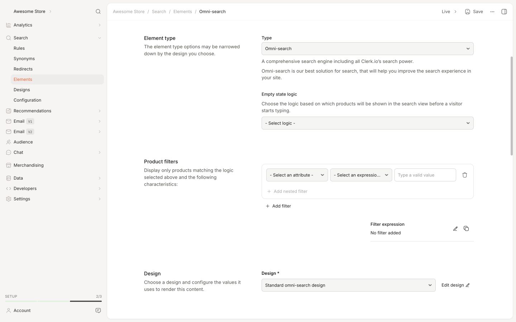Image resolution: width=516 pixels, height=322 pixels.
Task: Open the Select an attribute dropdown
Action: (x=297, y=175)
